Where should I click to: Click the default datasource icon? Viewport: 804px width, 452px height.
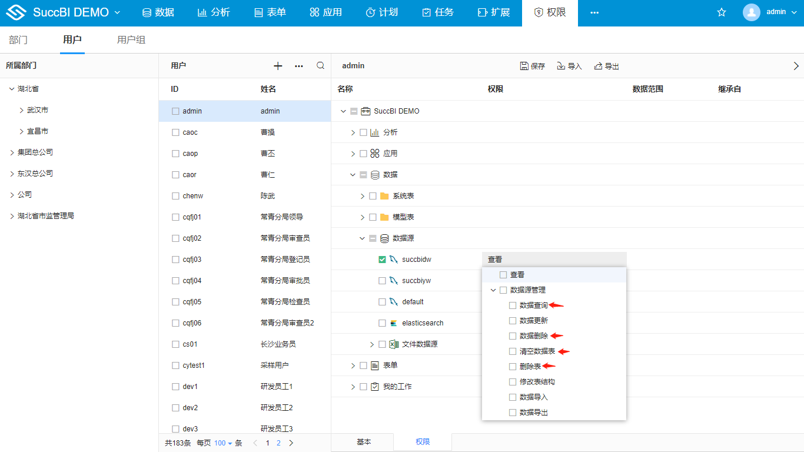coord(394,302)
